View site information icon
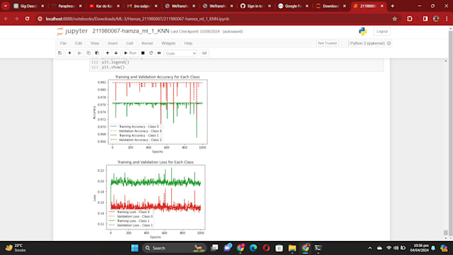The width and height of the screenshot is (453, 255). point(40,19)
